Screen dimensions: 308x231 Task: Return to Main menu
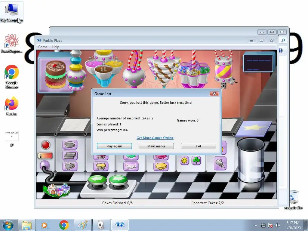(x=156, y=146)
